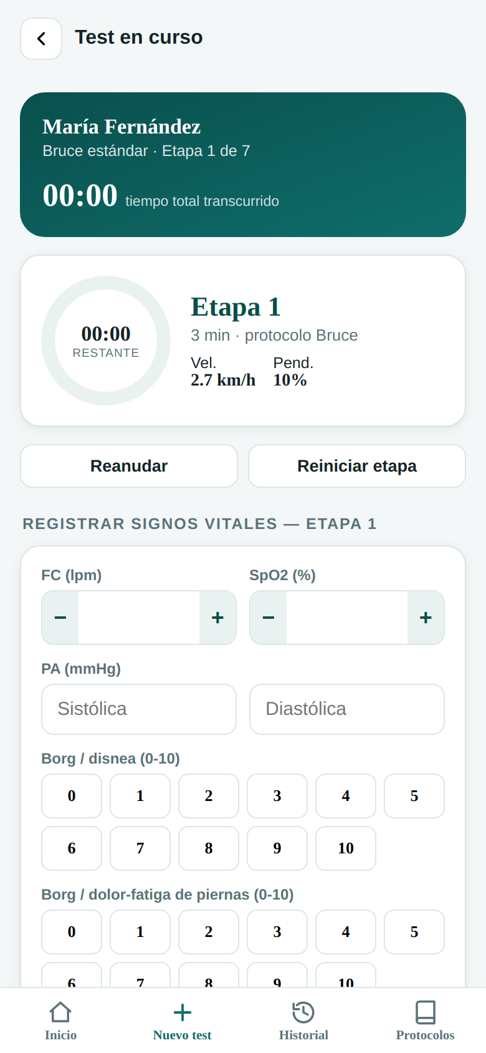Increase FC (lpm) with plus button
This screenshot has height=1053, width=486.
point(217,618)
